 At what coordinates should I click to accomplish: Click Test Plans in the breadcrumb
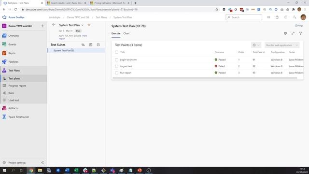coord(101,17)
